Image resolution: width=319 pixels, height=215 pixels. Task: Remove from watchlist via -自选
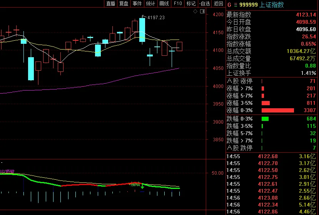point(204,3)
